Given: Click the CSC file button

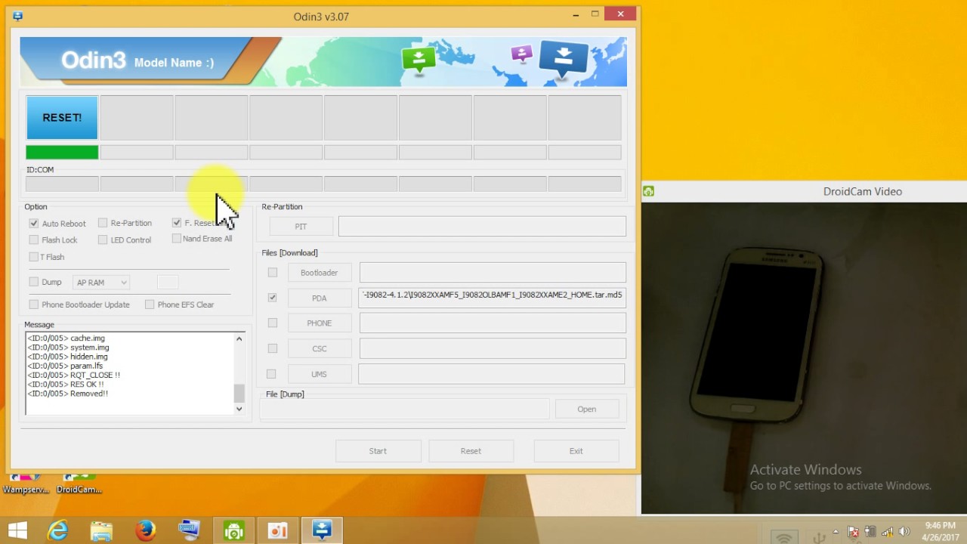Looking at the screenshot, I should pyautogui.click(x=319, y=348).
